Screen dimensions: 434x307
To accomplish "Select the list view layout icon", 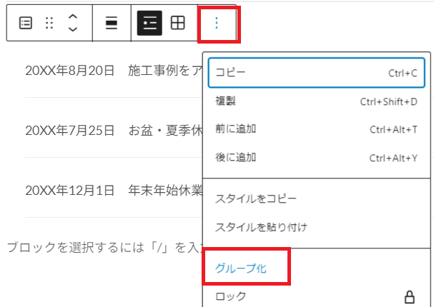I will pyautogui.click(x=149, y=23).
